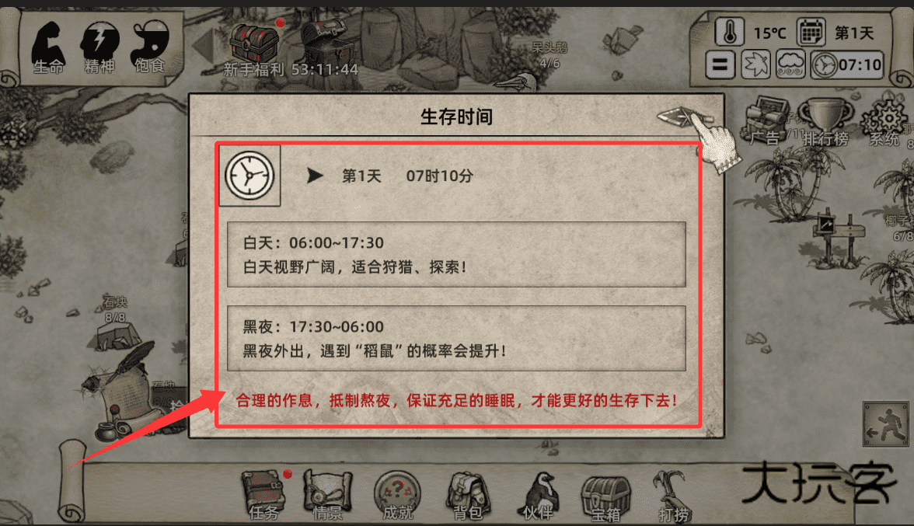Open the 任务 quest book
The width and height of the screenshot is (914, 526).
tap(263, 495)
